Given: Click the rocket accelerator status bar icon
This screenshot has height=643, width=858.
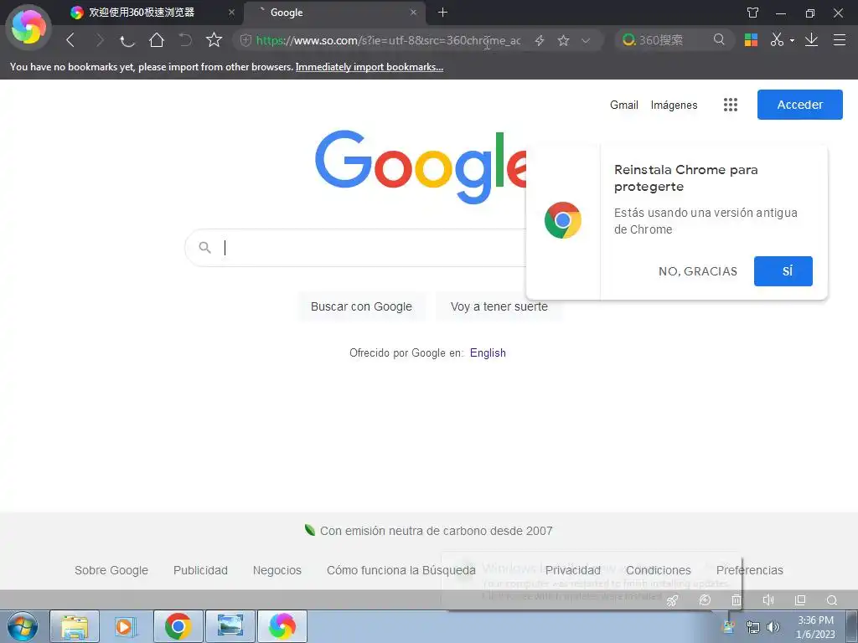Looking at the screenshot, I should click(673, 600).
